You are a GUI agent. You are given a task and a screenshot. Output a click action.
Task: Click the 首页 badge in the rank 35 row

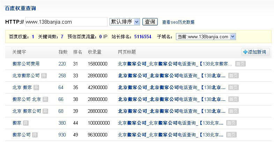[x=234, y=87]
